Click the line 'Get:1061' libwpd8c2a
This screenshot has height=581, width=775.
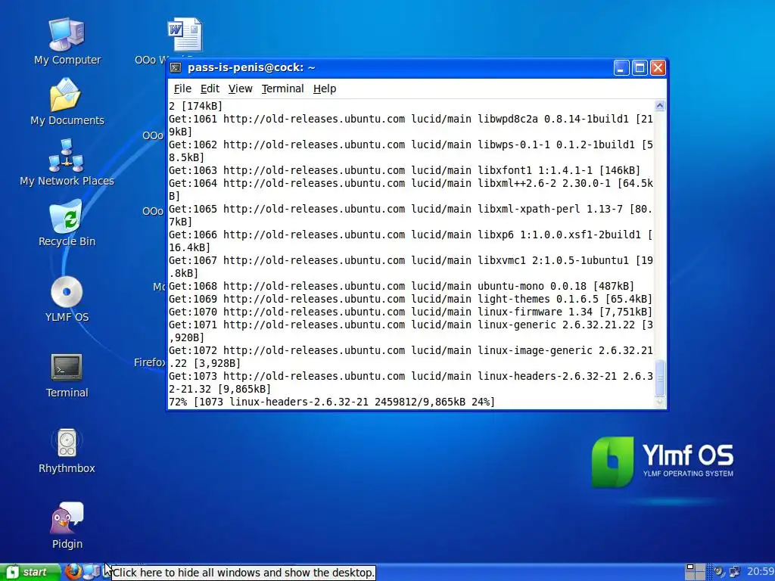[x=411, y=125]
